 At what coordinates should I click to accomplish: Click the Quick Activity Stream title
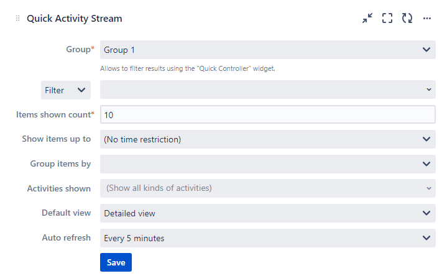coord(75,19)
